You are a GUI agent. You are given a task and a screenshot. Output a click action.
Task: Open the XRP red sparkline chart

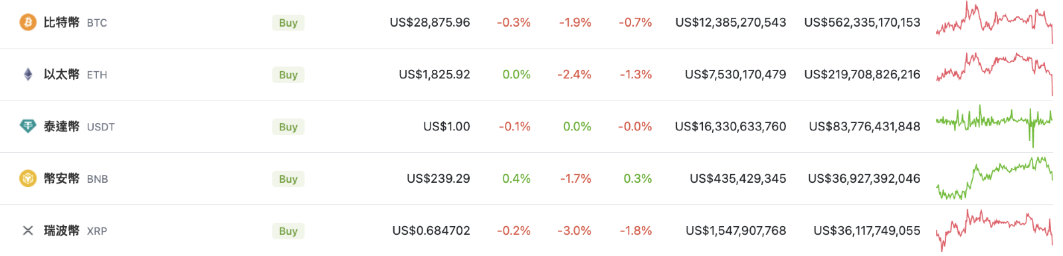(x=995, y=231)
